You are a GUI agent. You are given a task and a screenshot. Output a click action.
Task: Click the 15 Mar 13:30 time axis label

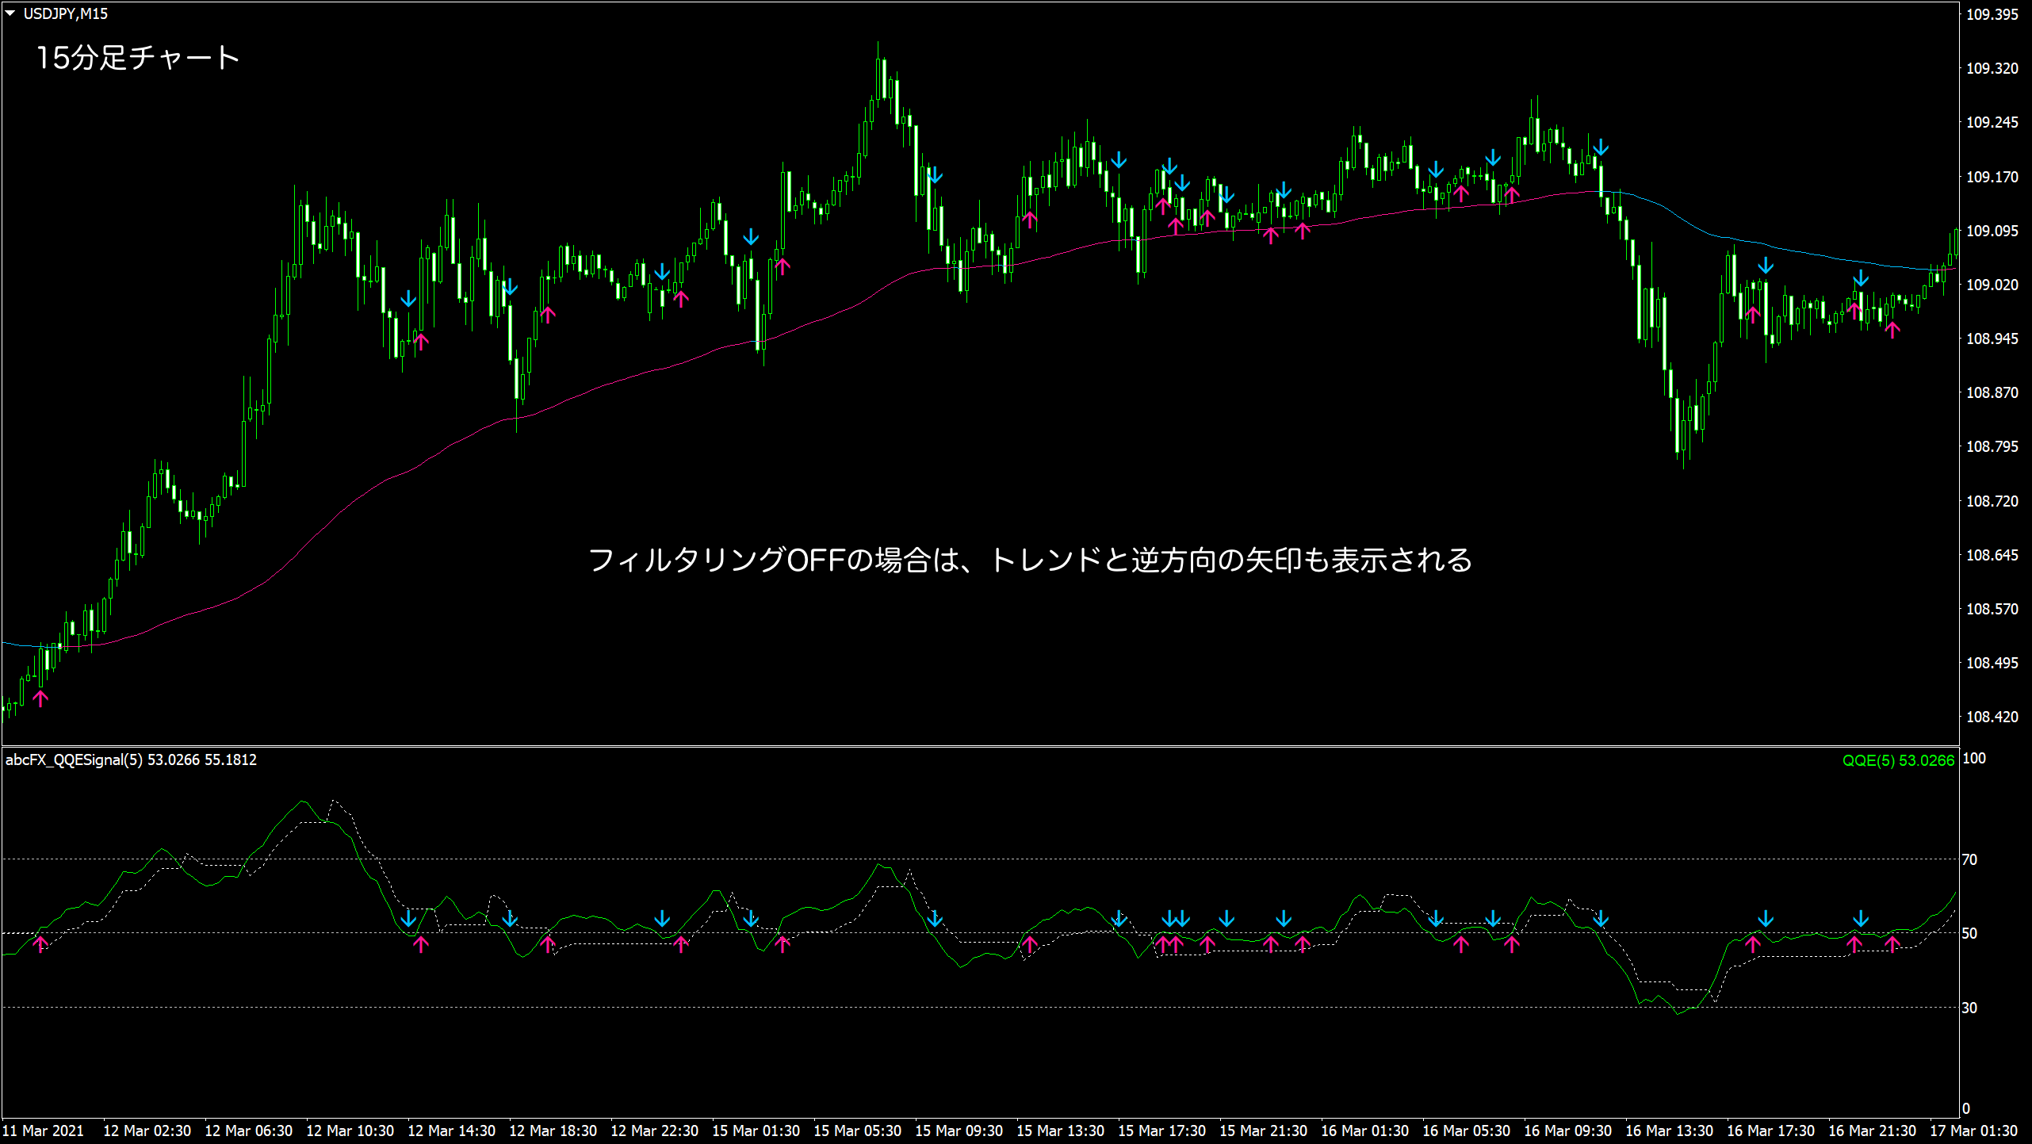click(1060, 1131)
